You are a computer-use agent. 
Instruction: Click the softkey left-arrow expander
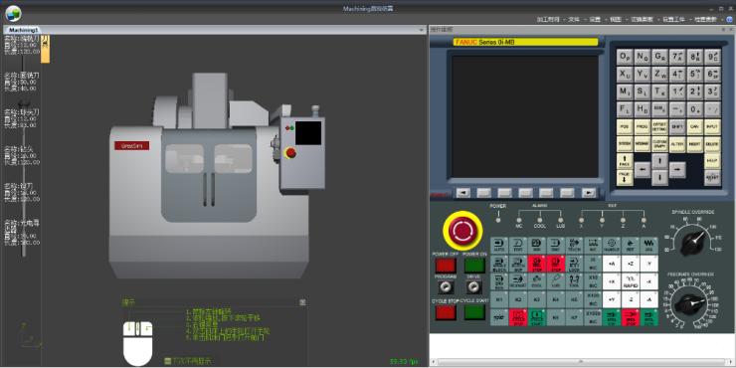click(x=463, y=192)
